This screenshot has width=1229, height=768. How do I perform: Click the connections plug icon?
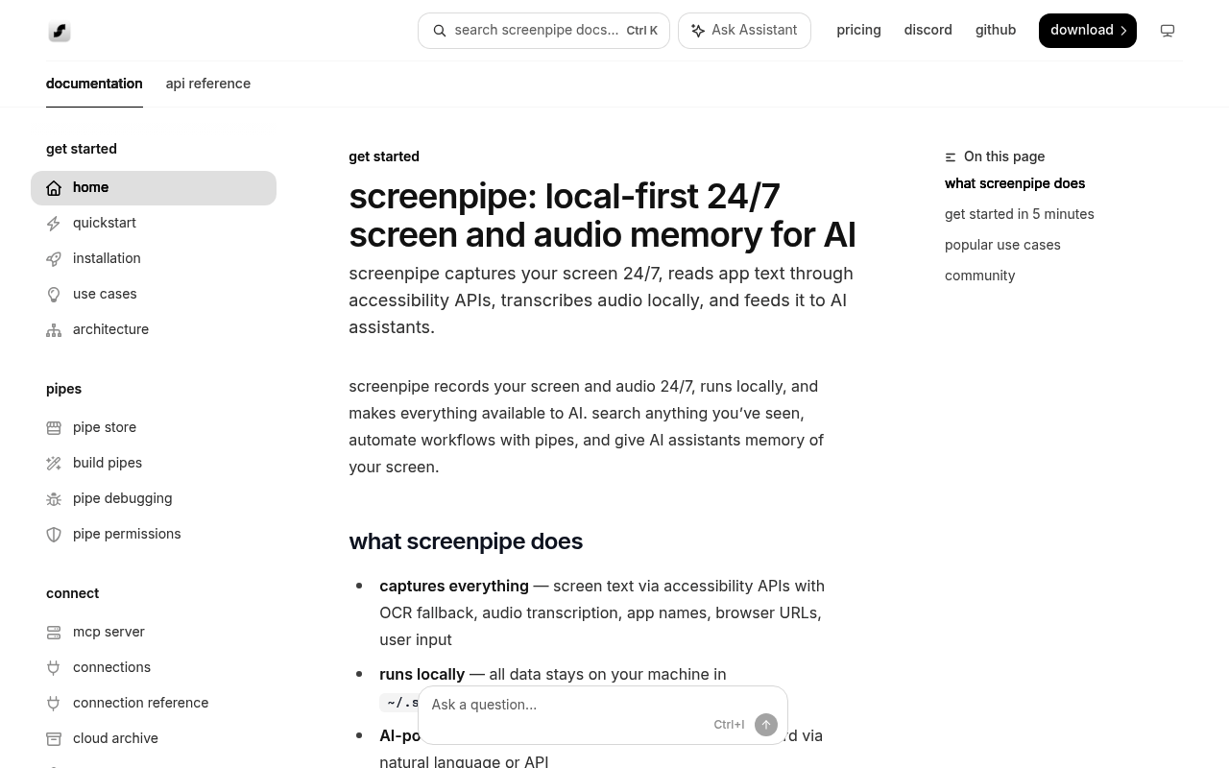point(54,668)
